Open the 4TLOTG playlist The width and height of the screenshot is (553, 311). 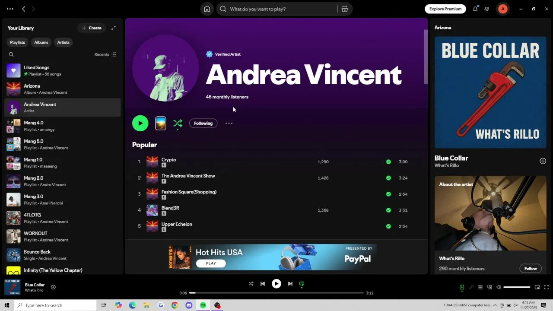pos(63,218)
